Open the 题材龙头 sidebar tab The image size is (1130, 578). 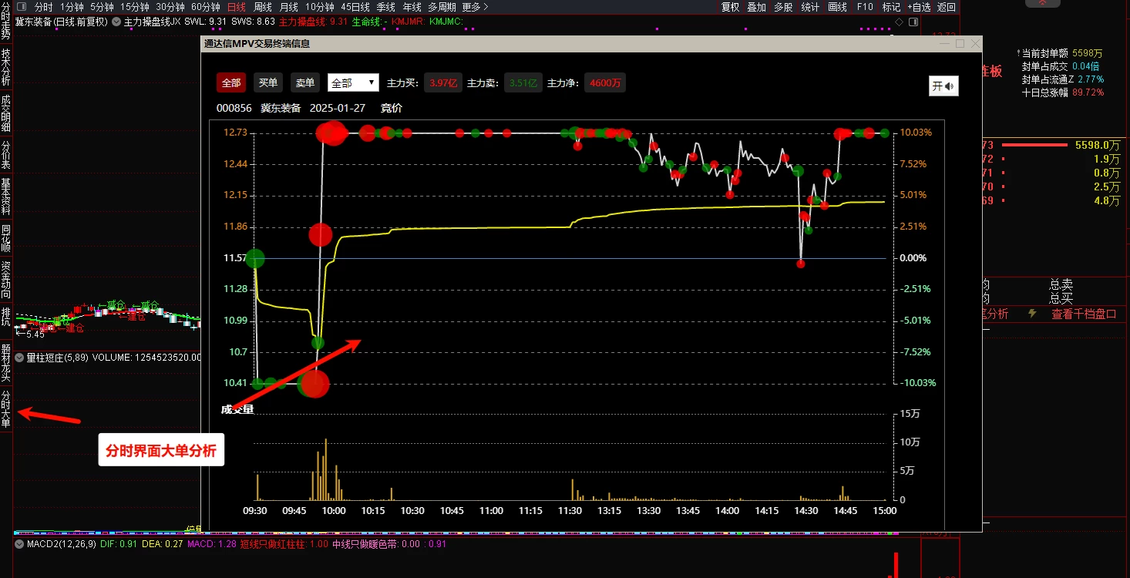click(x=6, y=363)
